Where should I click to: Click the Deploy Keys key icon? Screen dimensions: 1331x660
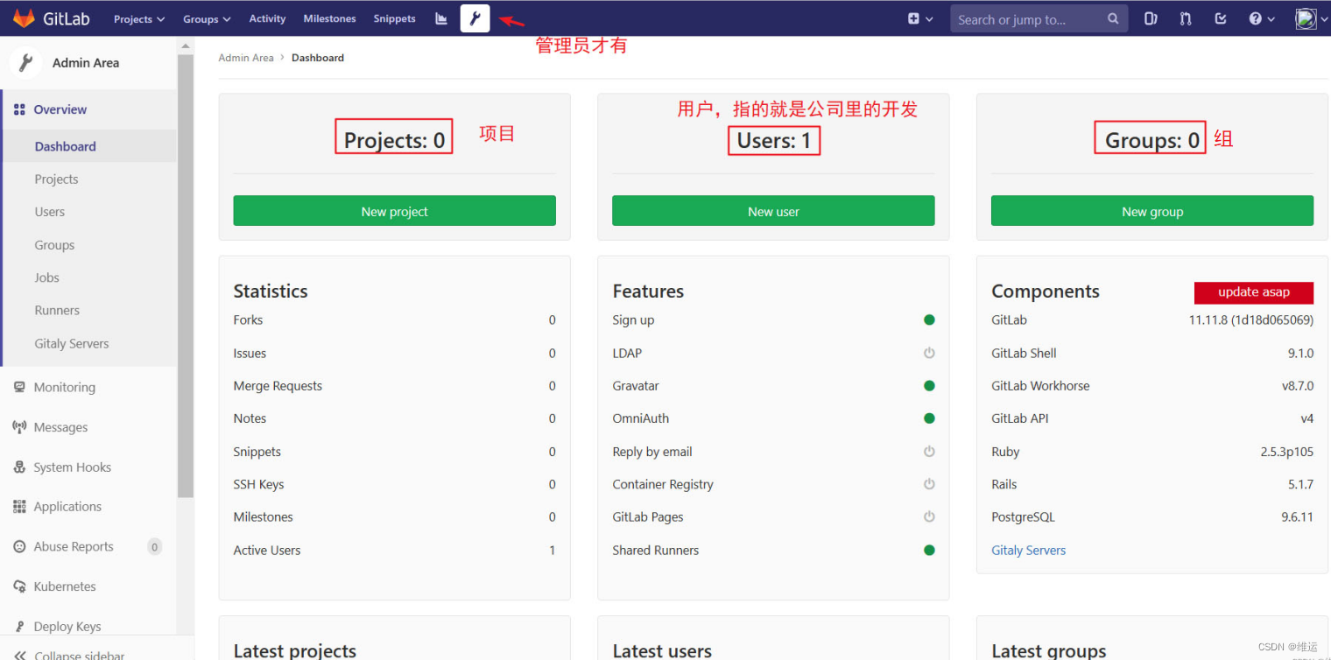19,627
